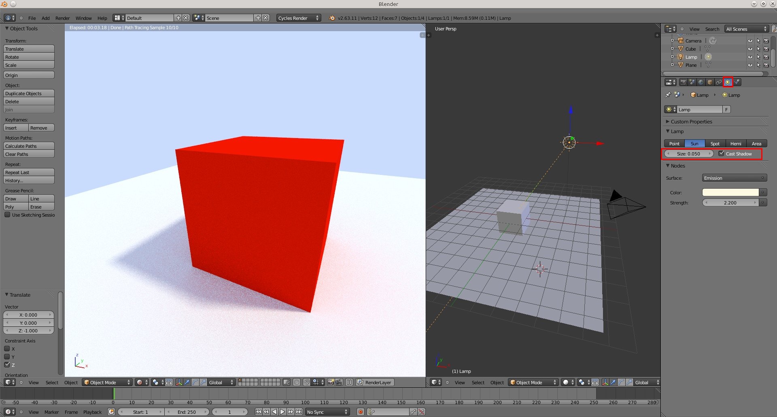Click the OpenGL render image camera icon
Image resolution: width=777 pixels, height=417 pixels.
click(x=331, y=382)
